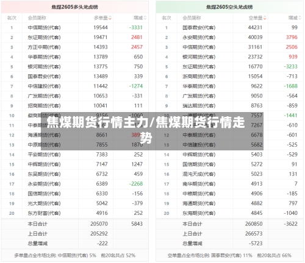Click long volume value 19544
305x263 pixels.
(x=101, y=27)
